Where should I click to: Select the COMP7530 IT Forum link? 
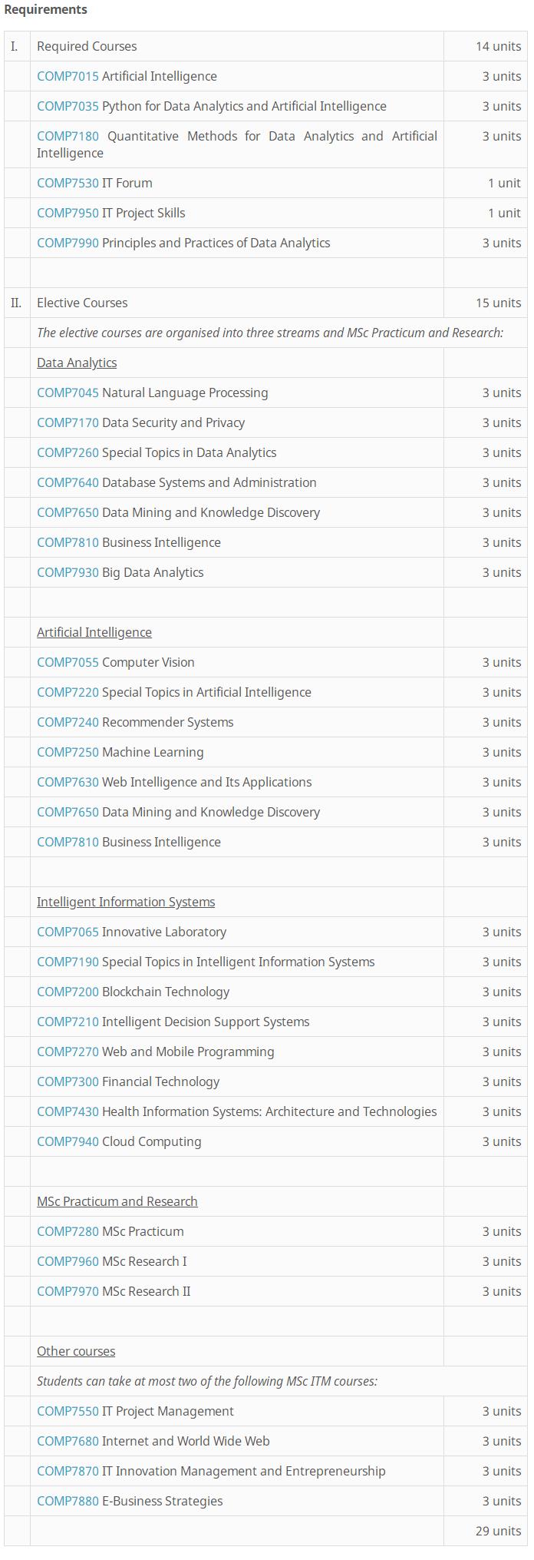[x=68, y=183]
